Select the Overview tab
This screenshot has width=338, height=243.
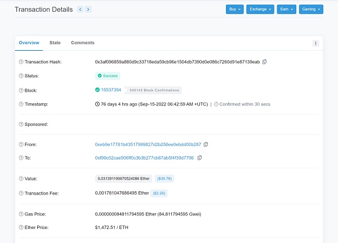click(29, 43)
